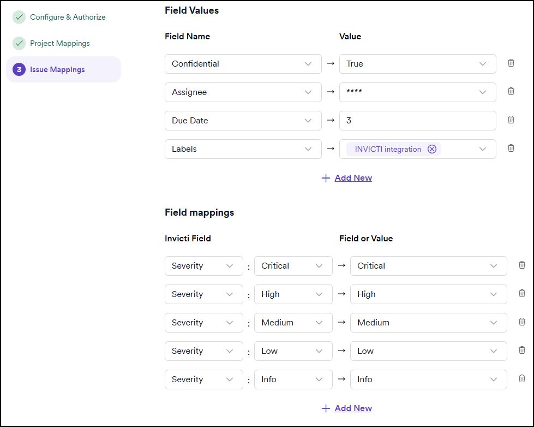Delete the Due Date field row
534x427 pixels.
(x=511, y=120)
